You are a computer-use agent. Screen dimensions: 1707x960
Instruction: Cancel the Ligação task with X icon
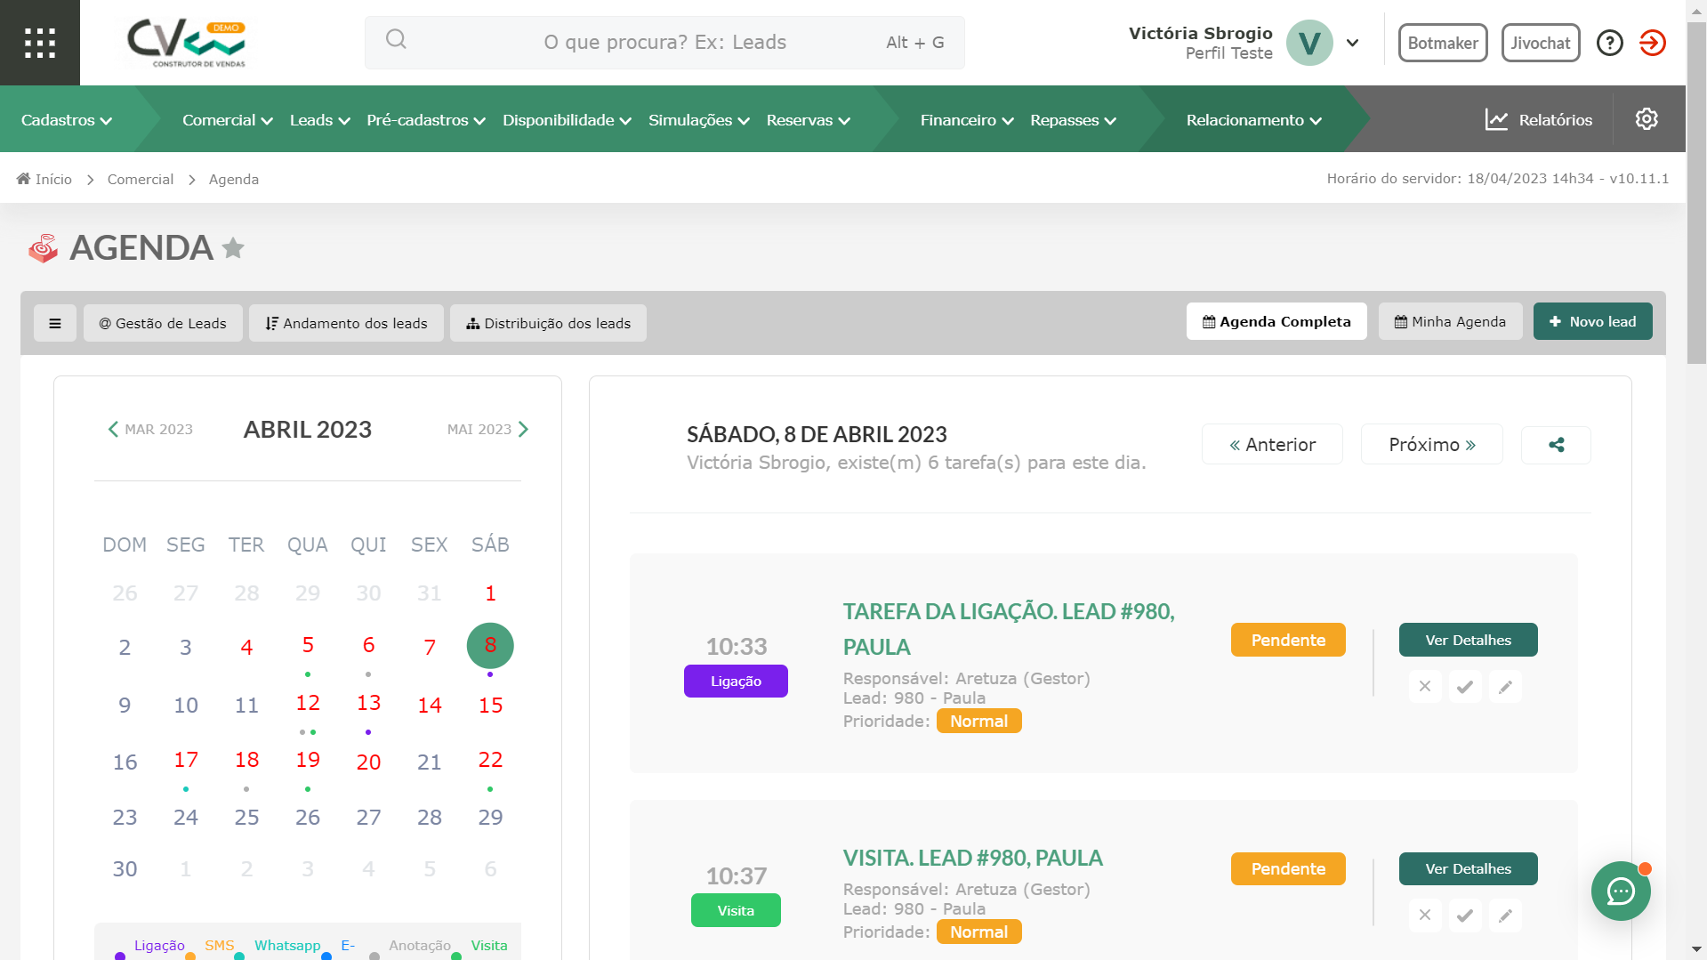(x=1425, y=687)
